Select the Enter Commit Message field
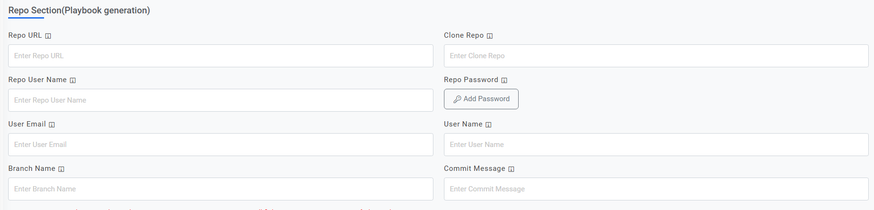Viewport: 874px width, 210px height. point(656,189)
